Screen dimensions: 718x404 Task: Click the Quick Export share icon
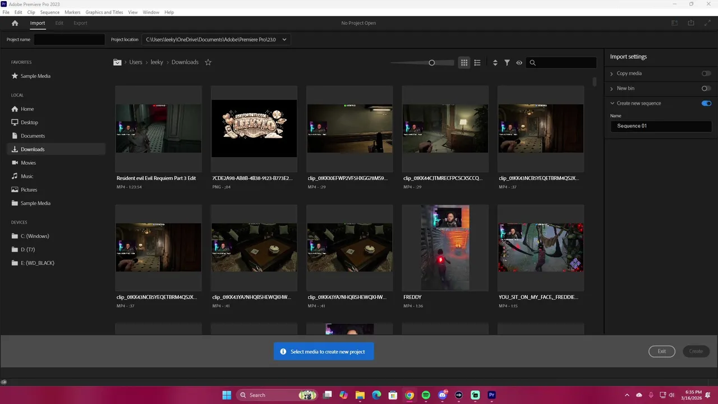coord(691,23)
